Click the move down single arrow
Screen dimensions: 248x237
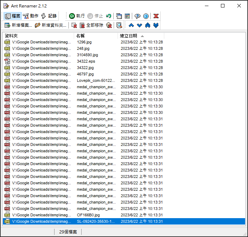[140, 25]
